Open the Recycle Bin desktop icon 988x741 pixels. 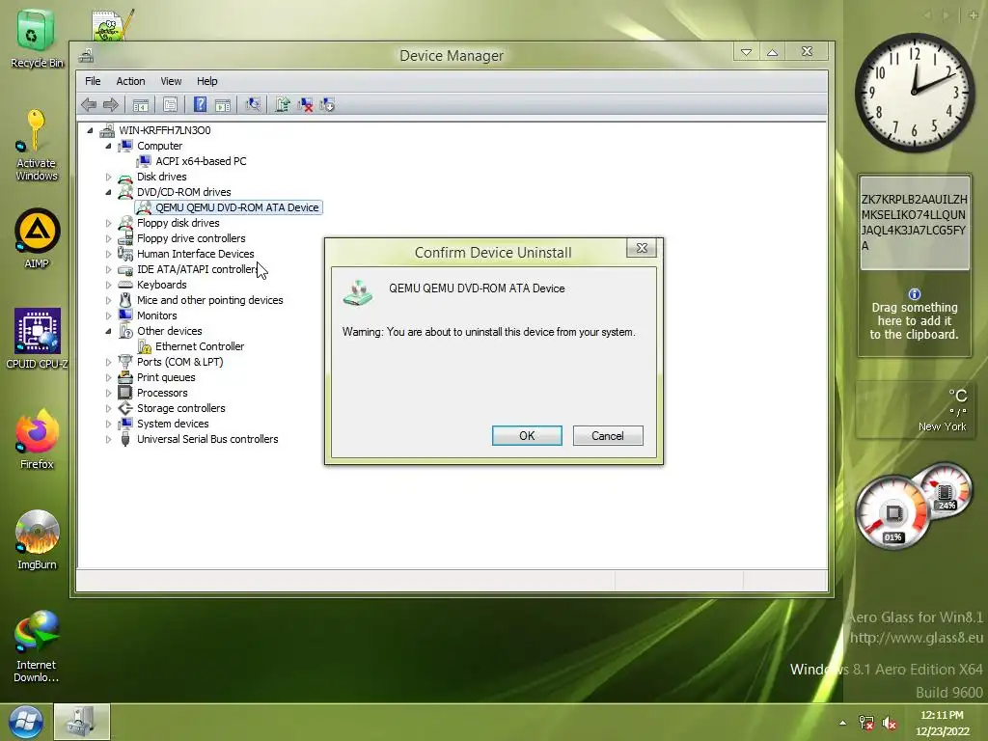click(37, 39)
